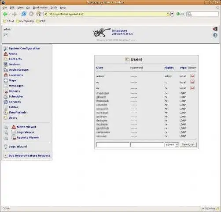Screen dimensions: 221x212
Task: Delete the admin user via its action icon
Action: coord(192,76)
